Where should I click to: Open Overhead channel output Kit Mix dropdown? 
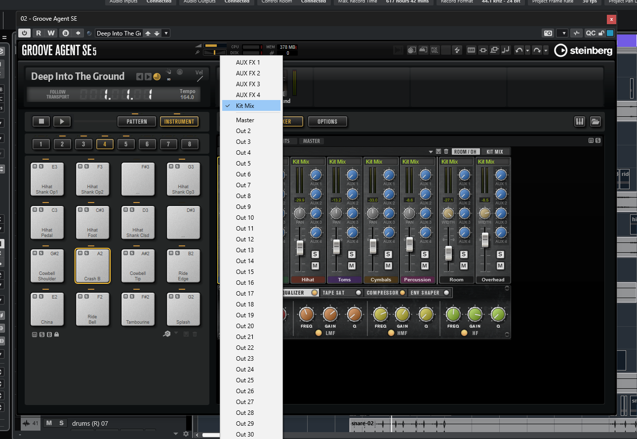[x=493, y=162]
